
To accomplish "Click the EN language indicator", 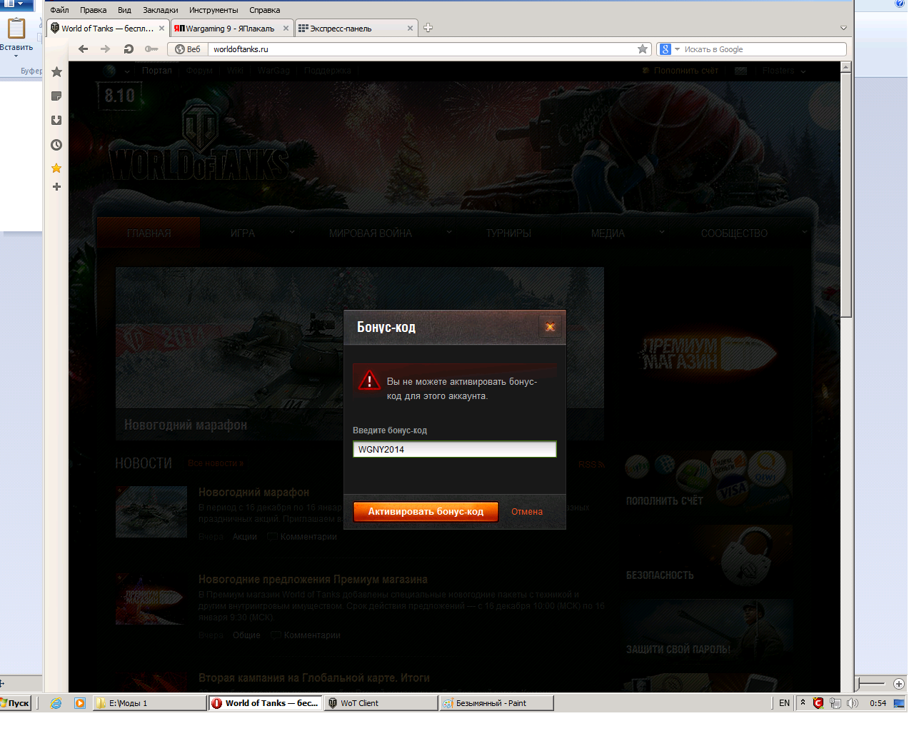I will [784, 703].
